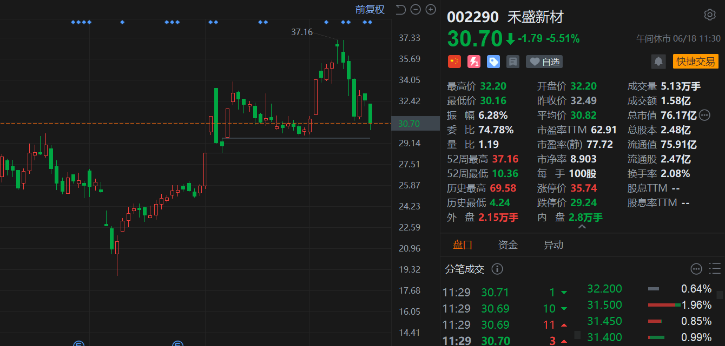Viewport: 725px width, 346px height.
Task: Click the 52周最低 10.36 value
Action: pyautogui.click(x=505, y=173)
